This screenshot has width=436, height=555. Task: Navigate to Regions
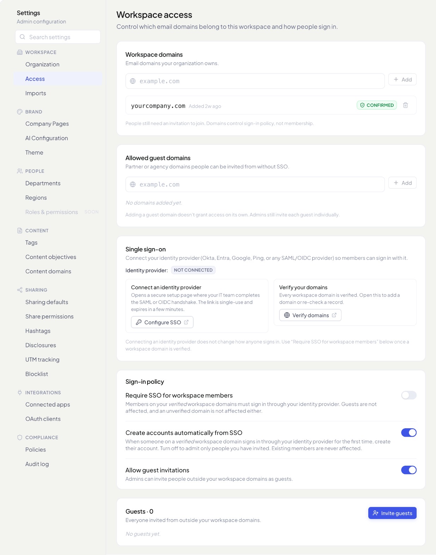(x=58, y=198)
